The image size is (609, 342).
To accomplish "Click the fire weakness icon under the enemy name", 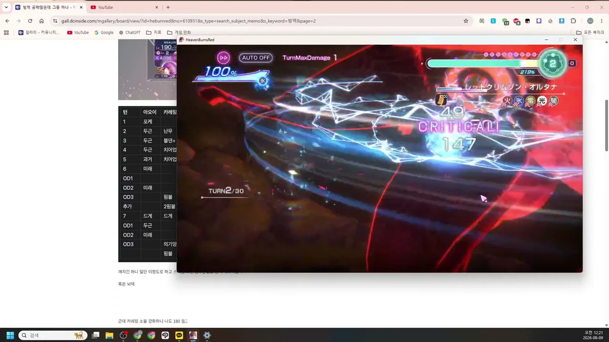I will pos(506,101).
